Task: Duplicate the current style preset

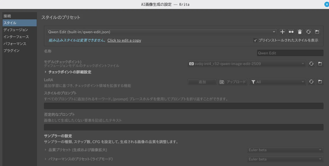Action: coord(291,32)
